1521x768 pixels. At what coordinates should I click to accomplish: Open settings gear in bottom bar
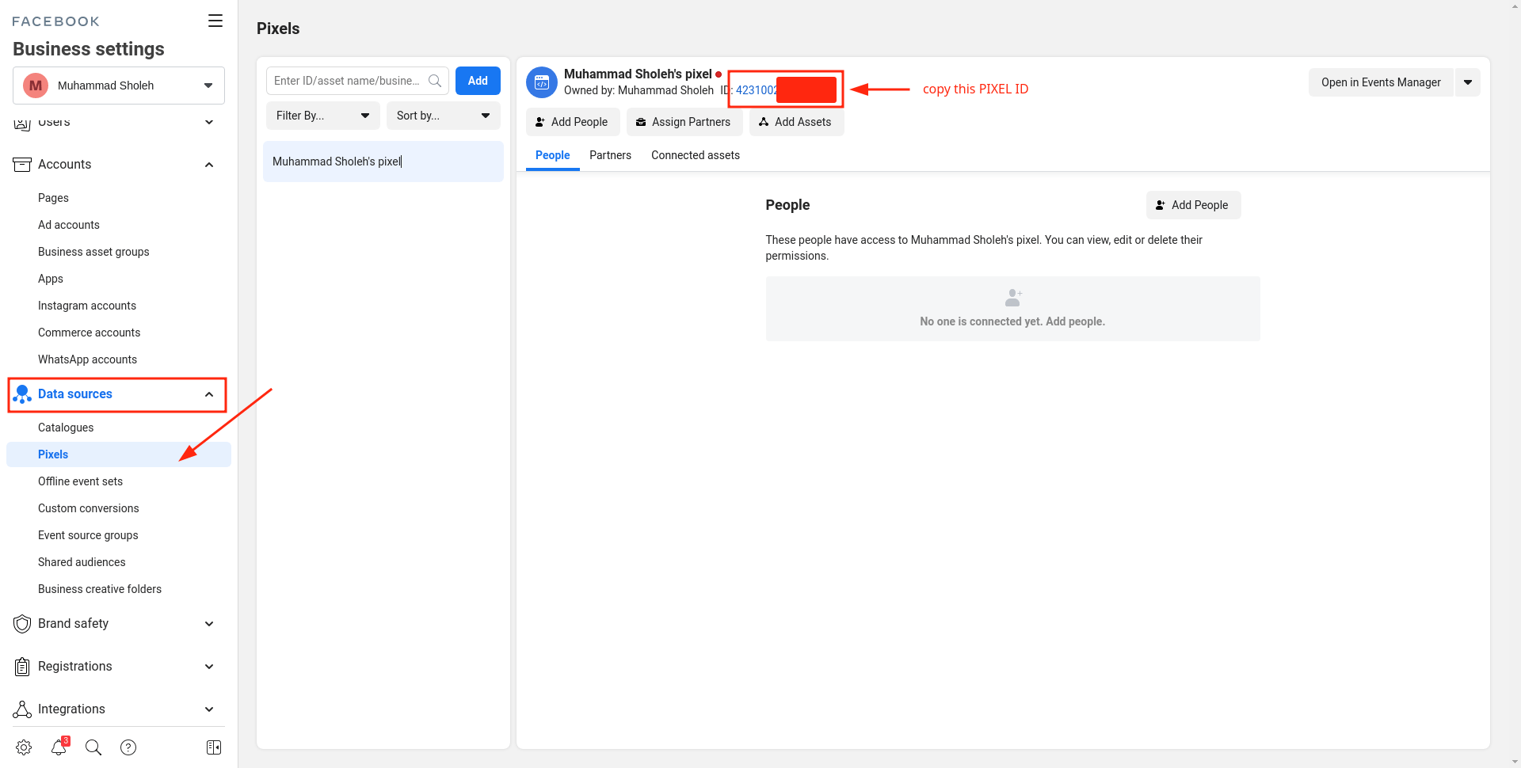coord(24,747)
